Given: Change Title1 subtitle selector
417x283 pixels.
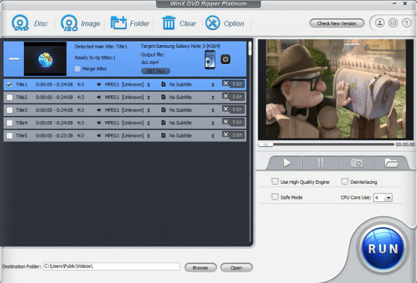Looking at the screenshot, I should (x=213, y=85).
